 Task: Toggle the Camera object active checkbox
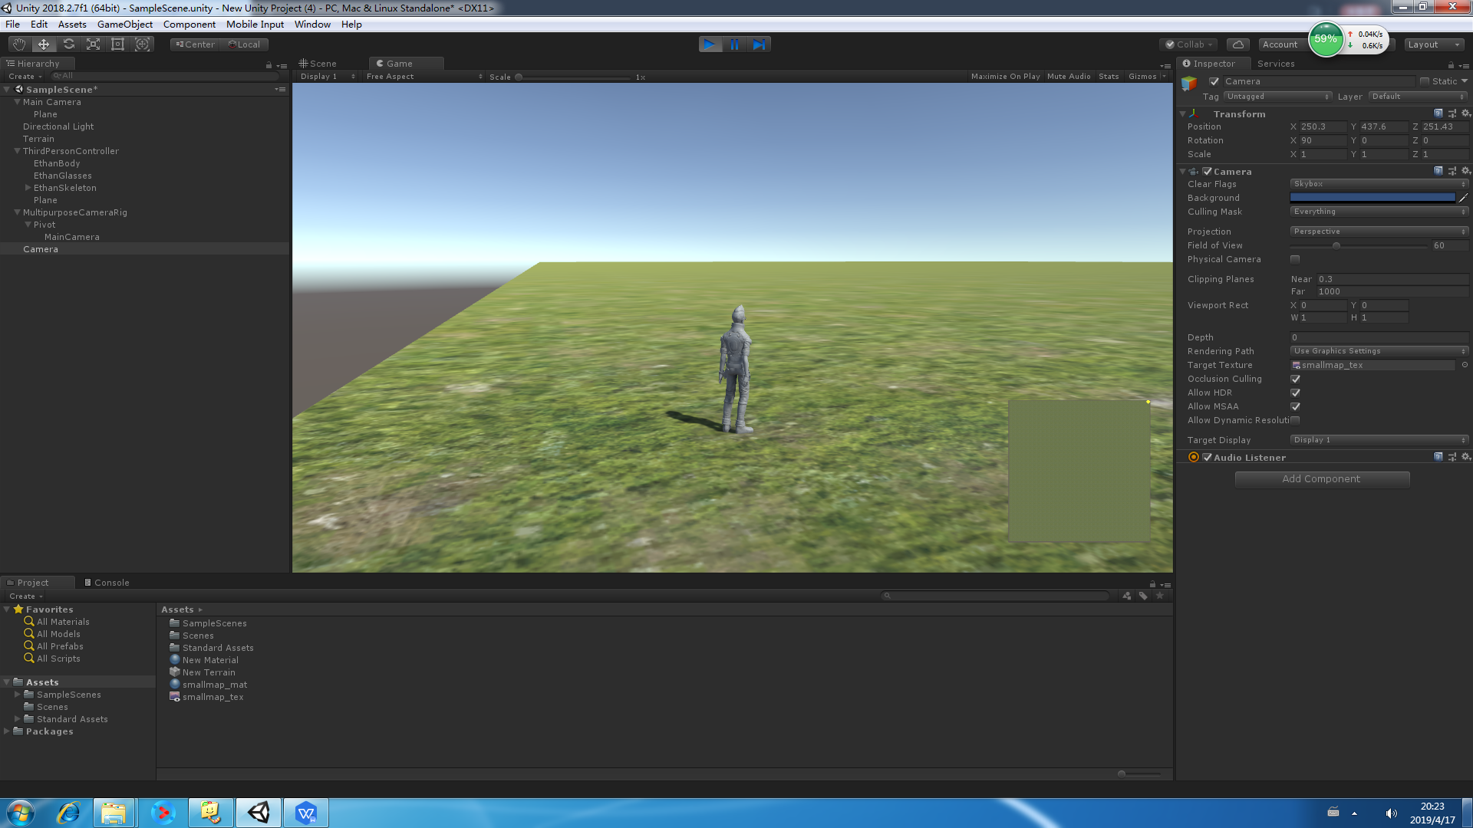(1214, 81)
